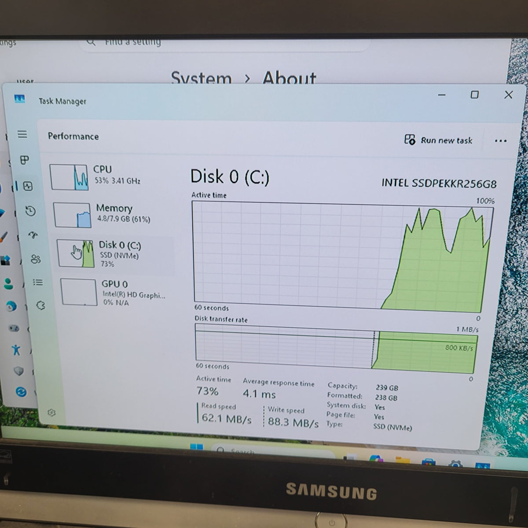Select CPU performance graph thumbnail

pos(69,177)
